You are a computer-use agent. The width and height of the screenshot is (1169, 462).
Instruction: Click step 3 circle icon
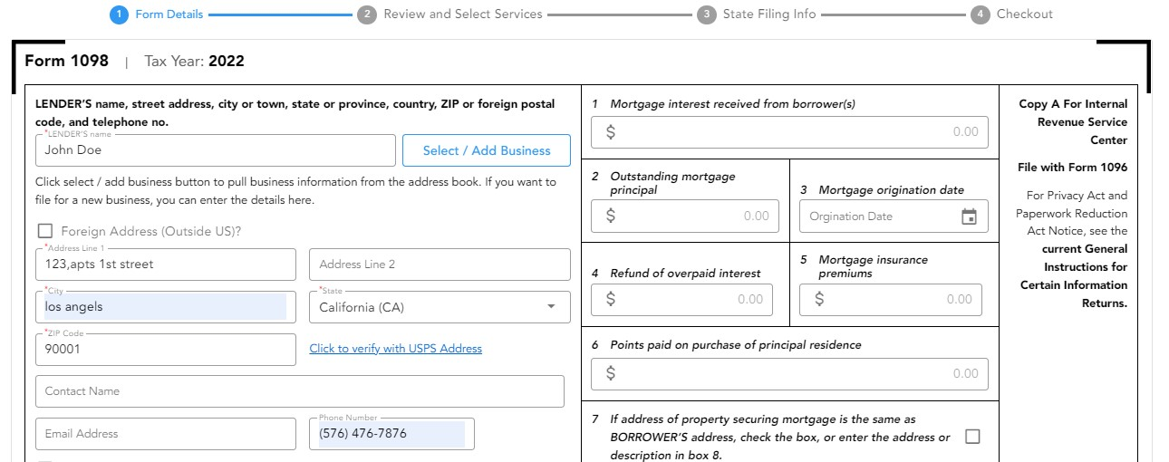706,14
